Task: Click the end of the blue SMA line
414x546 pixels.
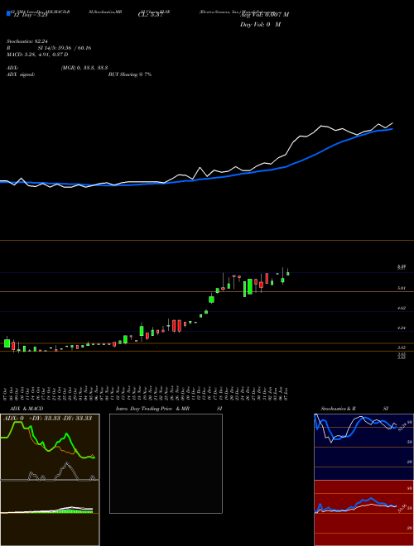Action: (392, 129)
